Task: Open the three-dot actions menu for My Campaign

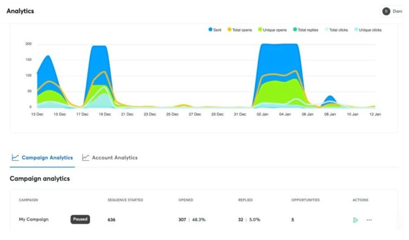Action: tap(369, 220)
